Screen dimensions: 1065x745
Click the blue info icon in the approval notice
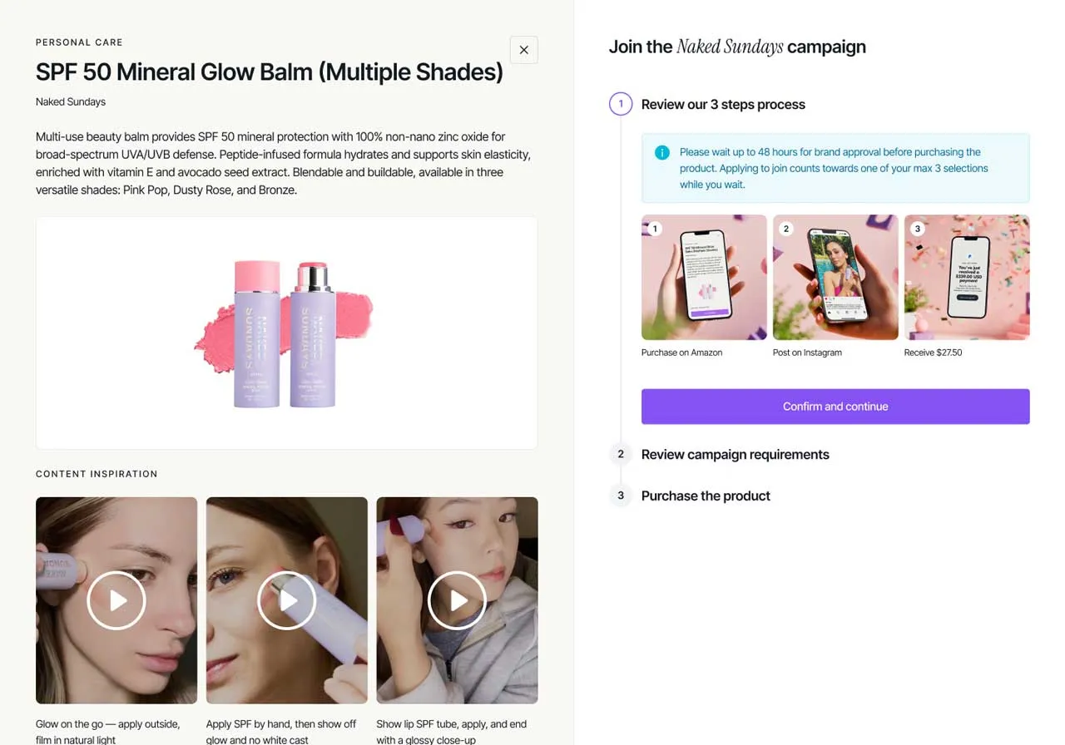[661, 153]
